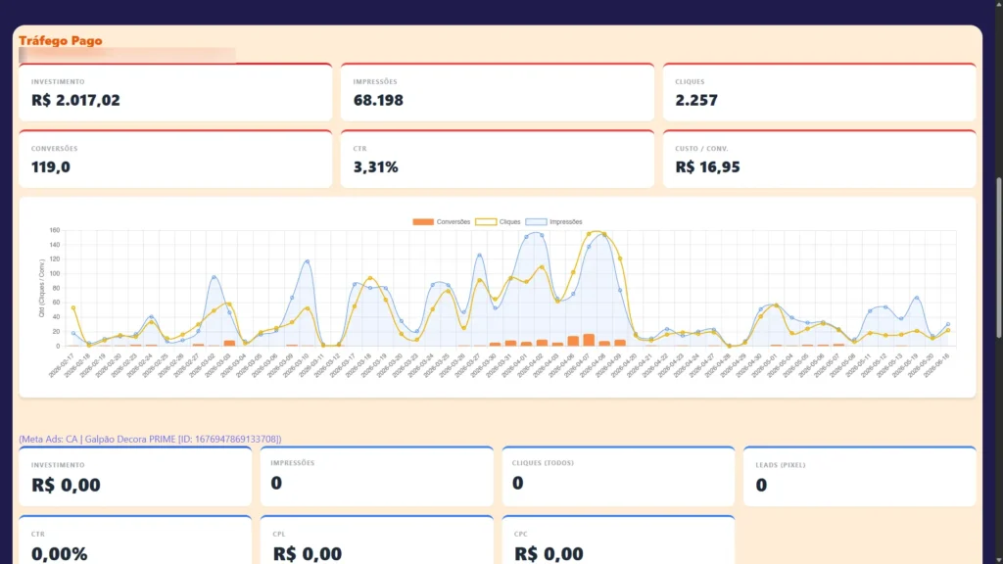Click the 2026-02-17 date on chart x-axis

[62, 364]
